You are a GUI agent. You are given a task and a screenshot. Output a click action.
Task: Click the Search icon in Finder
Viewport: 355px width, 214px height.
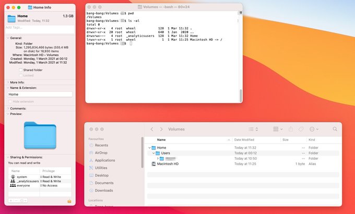pyautogui.click(x=335, y=129)
